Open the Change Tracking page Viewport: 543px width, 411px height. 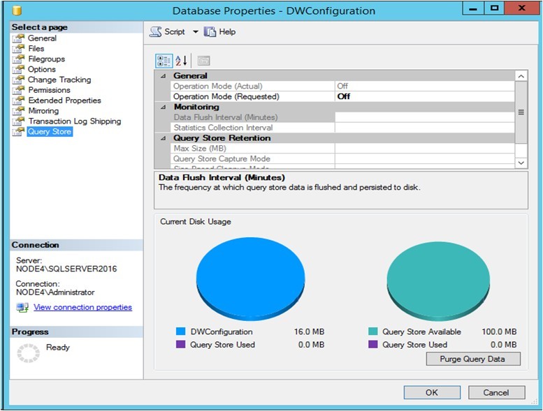[59, 80]
